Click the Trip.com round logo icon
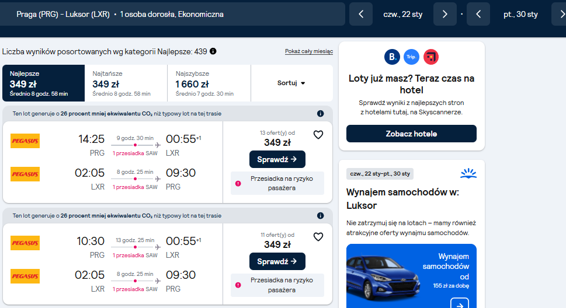This screenshot has width=566, height=308. (411, 57)
